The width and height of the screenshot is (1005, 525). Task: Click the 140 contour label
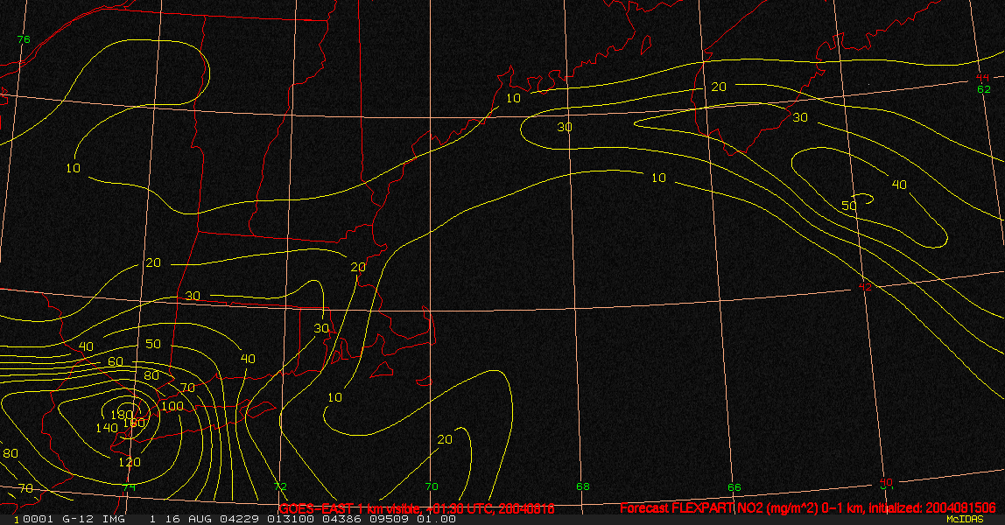pos(107,428)
